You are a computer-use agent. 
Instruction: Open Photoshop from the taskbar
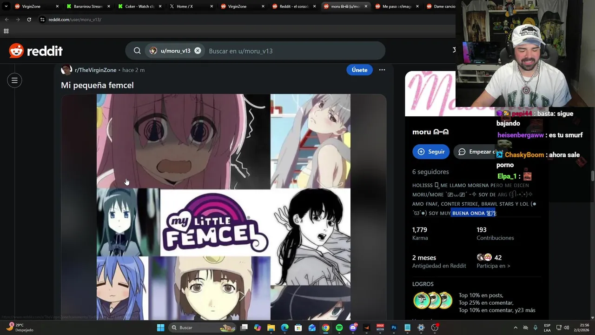394,328
